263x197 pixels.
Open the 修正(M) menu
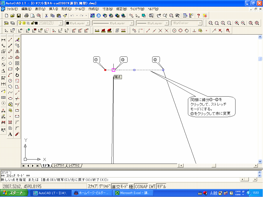122,9
